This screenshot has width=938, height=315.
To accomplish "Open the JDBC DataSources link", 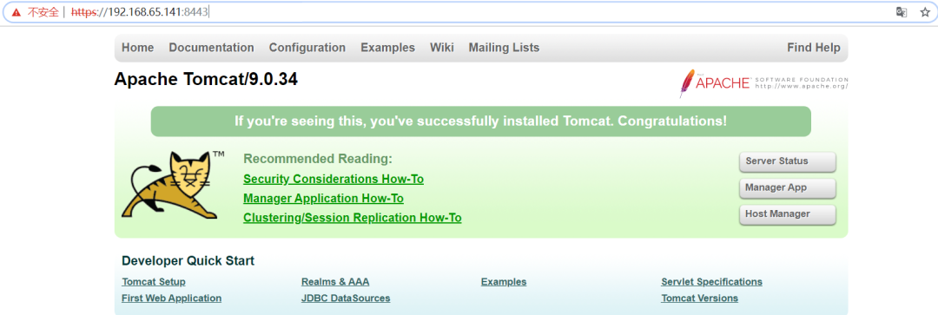I will 346,299.
